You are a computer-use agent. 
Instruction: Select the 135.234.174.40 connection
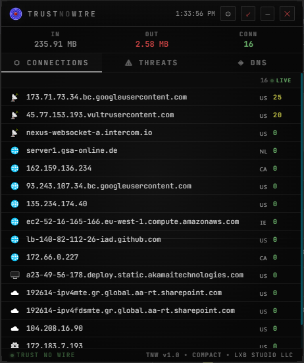click(151, 204)
